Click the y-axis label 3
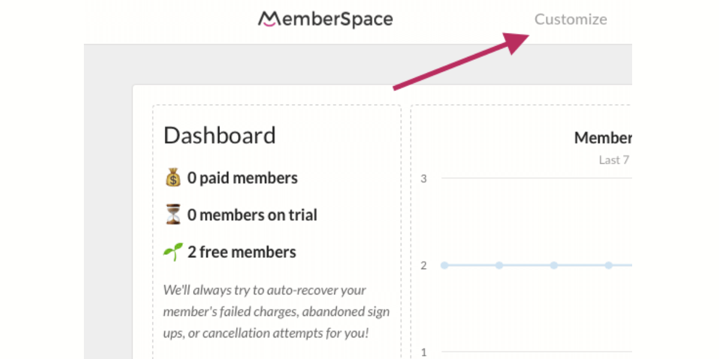 click(424, 178)
